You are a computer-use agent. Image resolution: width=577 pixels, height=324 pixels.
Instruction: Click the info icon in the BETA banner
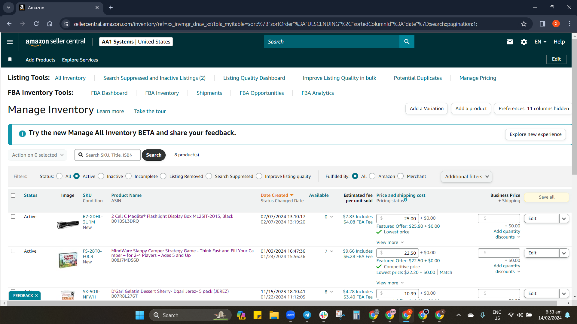point(22,133)
